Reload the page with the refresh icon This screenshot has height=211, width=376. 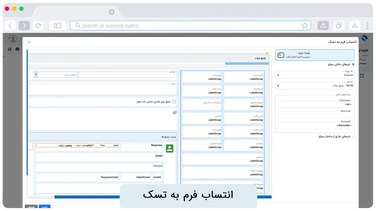pos(38,26)
